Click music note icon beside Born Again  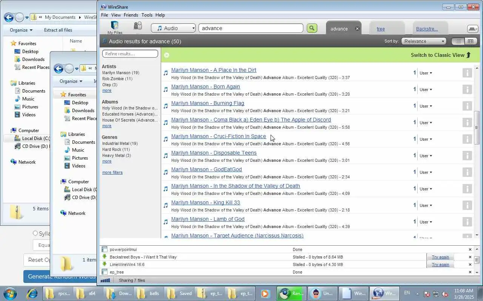tap(165, 90)
